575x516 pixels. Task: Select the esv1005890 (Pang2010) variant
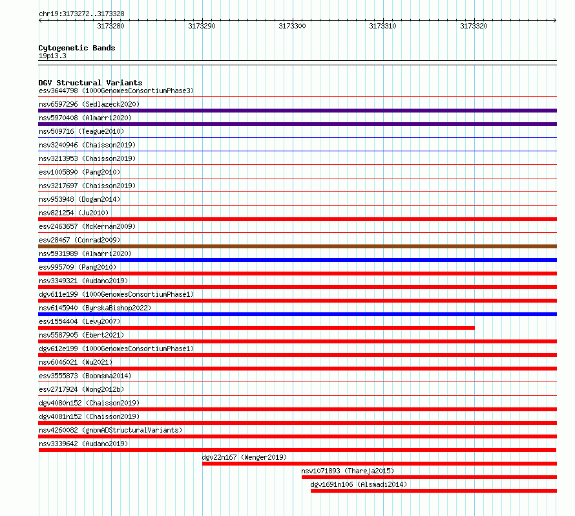point(79,172)
